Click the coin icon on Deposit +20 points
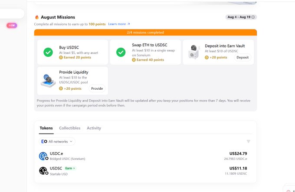 click(x=206, y=58)
